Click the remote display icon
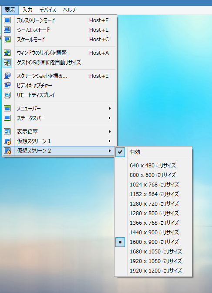Viewport: 212px width, 293px height. click(7, 95)
